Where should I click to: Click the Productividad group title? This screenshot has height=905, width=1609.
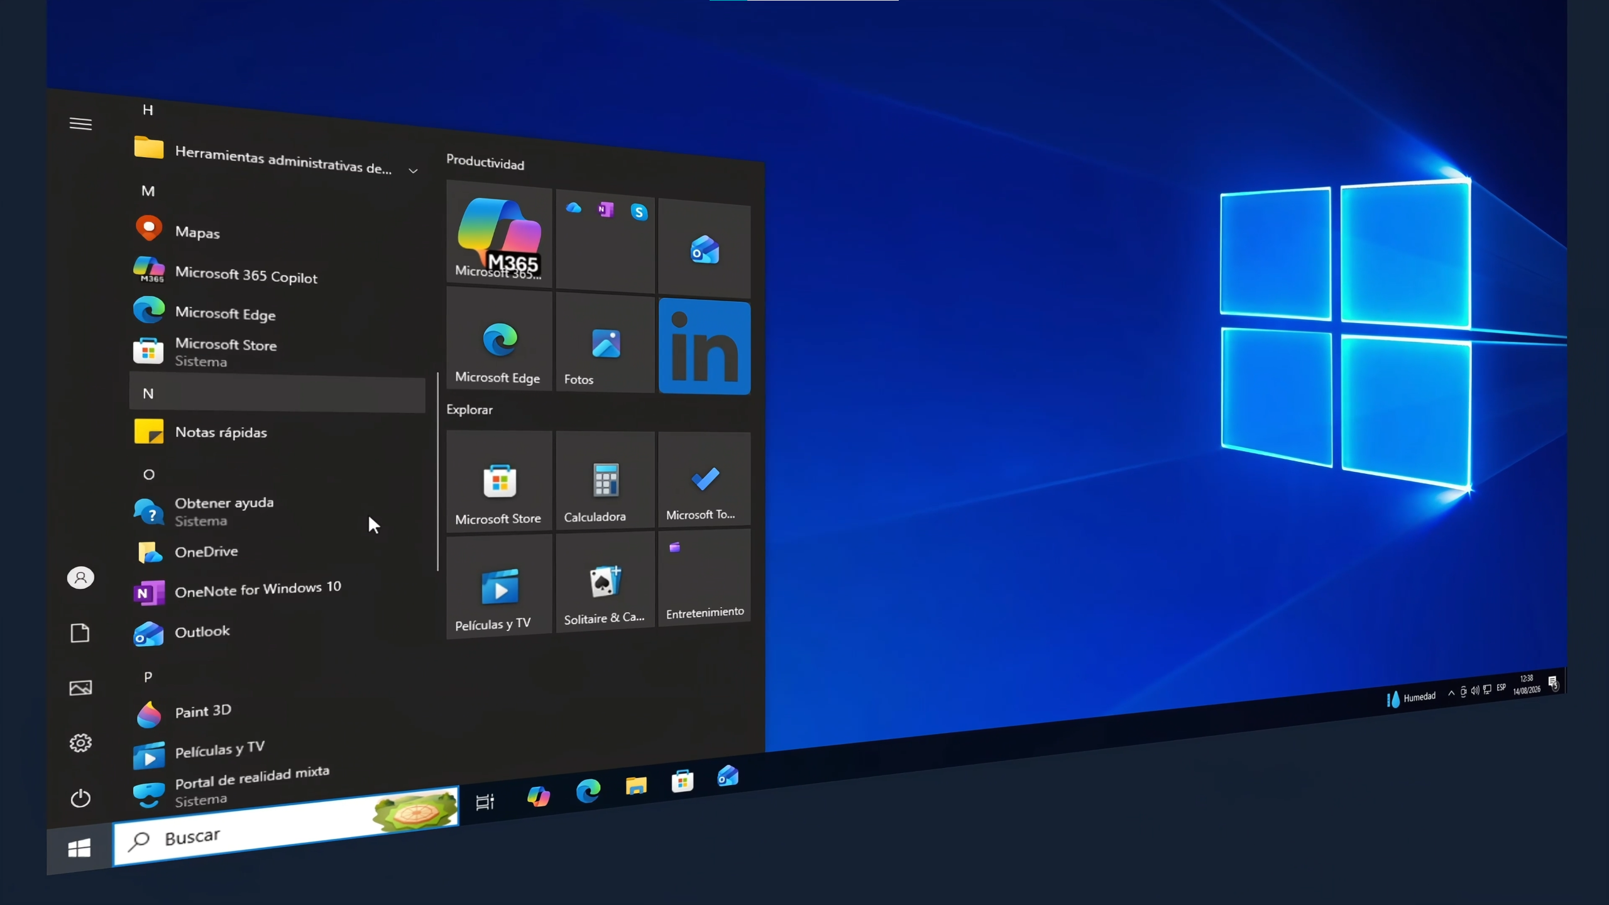(485, 163)
